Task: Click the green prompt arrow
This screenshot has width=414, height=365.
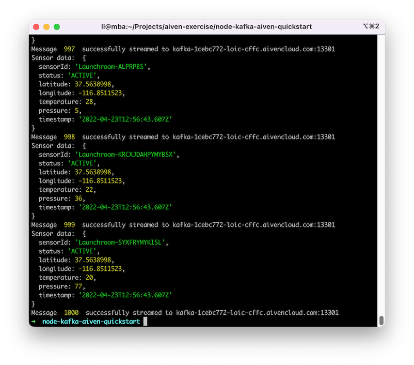Action: coord(34,322)
